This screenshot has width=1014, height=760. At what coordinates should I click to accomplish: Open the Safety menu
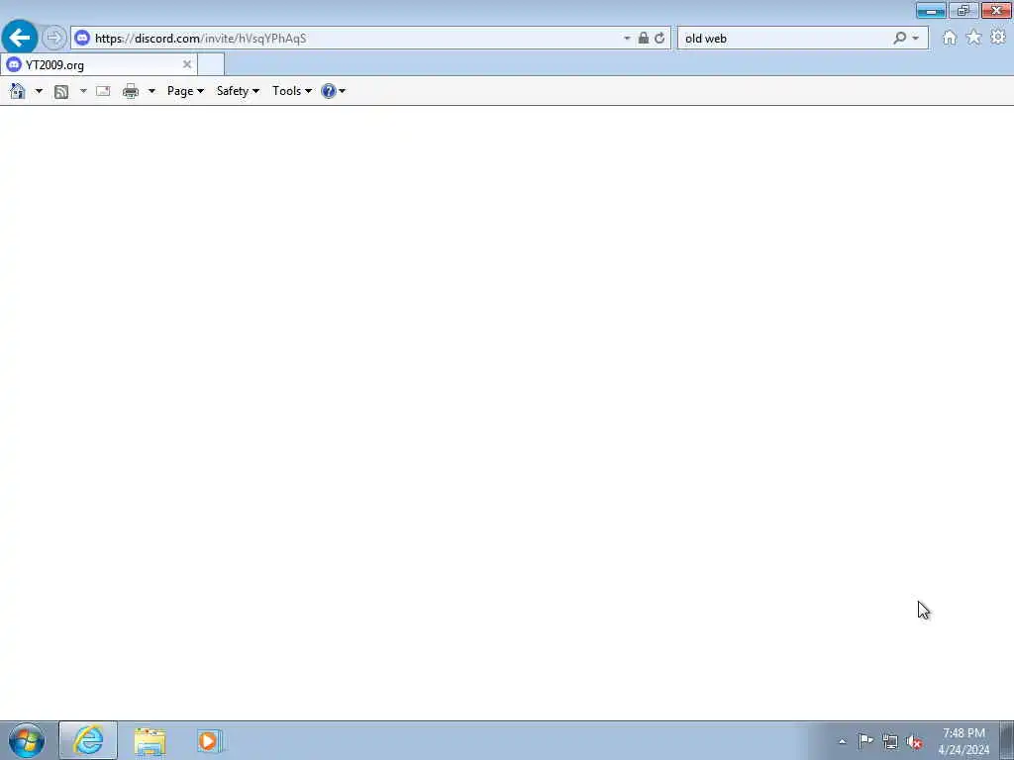click(238, 91)
